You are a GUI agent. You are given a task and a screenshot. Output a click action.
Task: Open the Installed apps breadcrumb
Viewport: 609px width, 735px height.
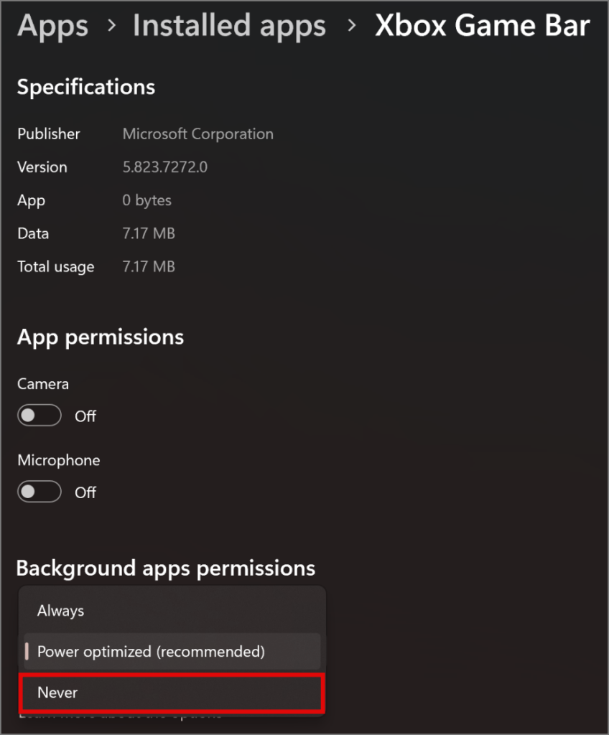coord(229,27)
